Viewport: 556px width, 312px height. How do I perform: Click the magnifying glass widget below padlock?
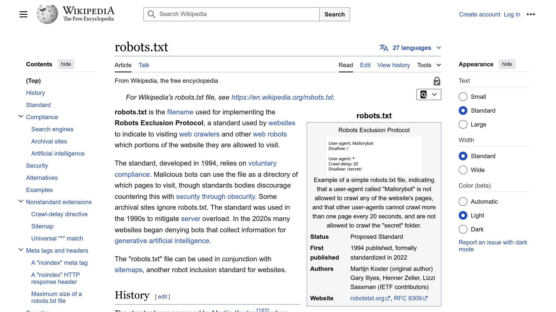(x=424, y=95)
